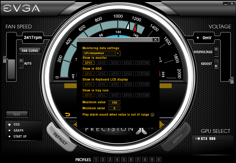
Task: Toggle SYSTEM under Show in tray icon
Action: click(143, 95)
